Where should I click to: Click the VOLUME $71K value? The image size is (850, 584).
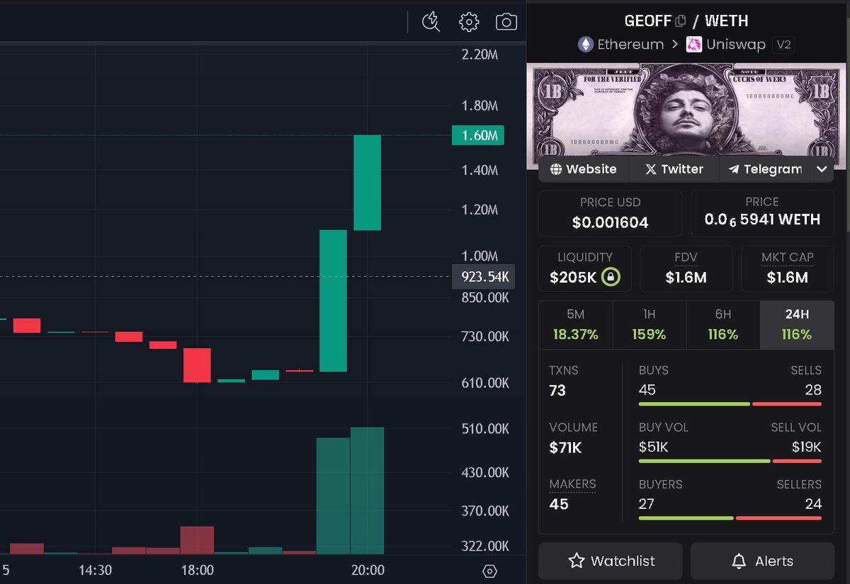coord(565,447)
